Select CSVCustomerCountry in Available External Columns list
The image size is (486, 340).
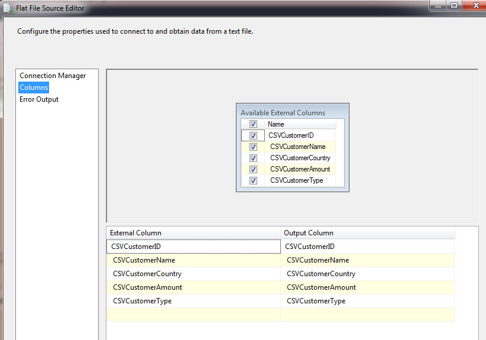point(300,158)
